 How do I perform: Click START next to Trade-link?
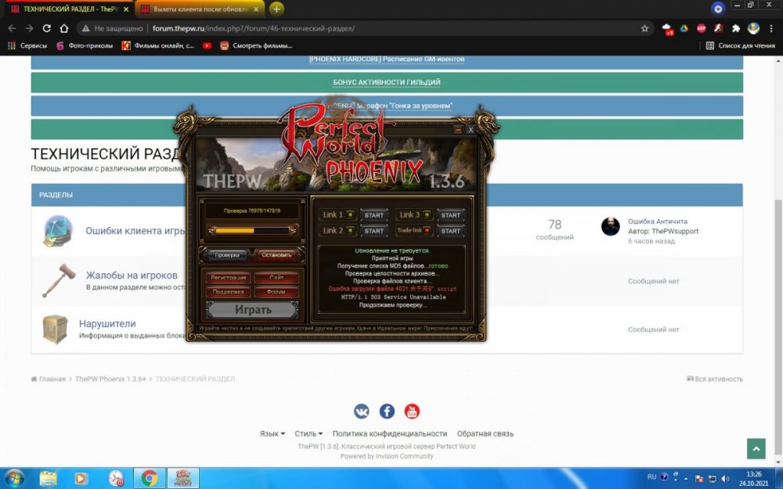[450, 231]
